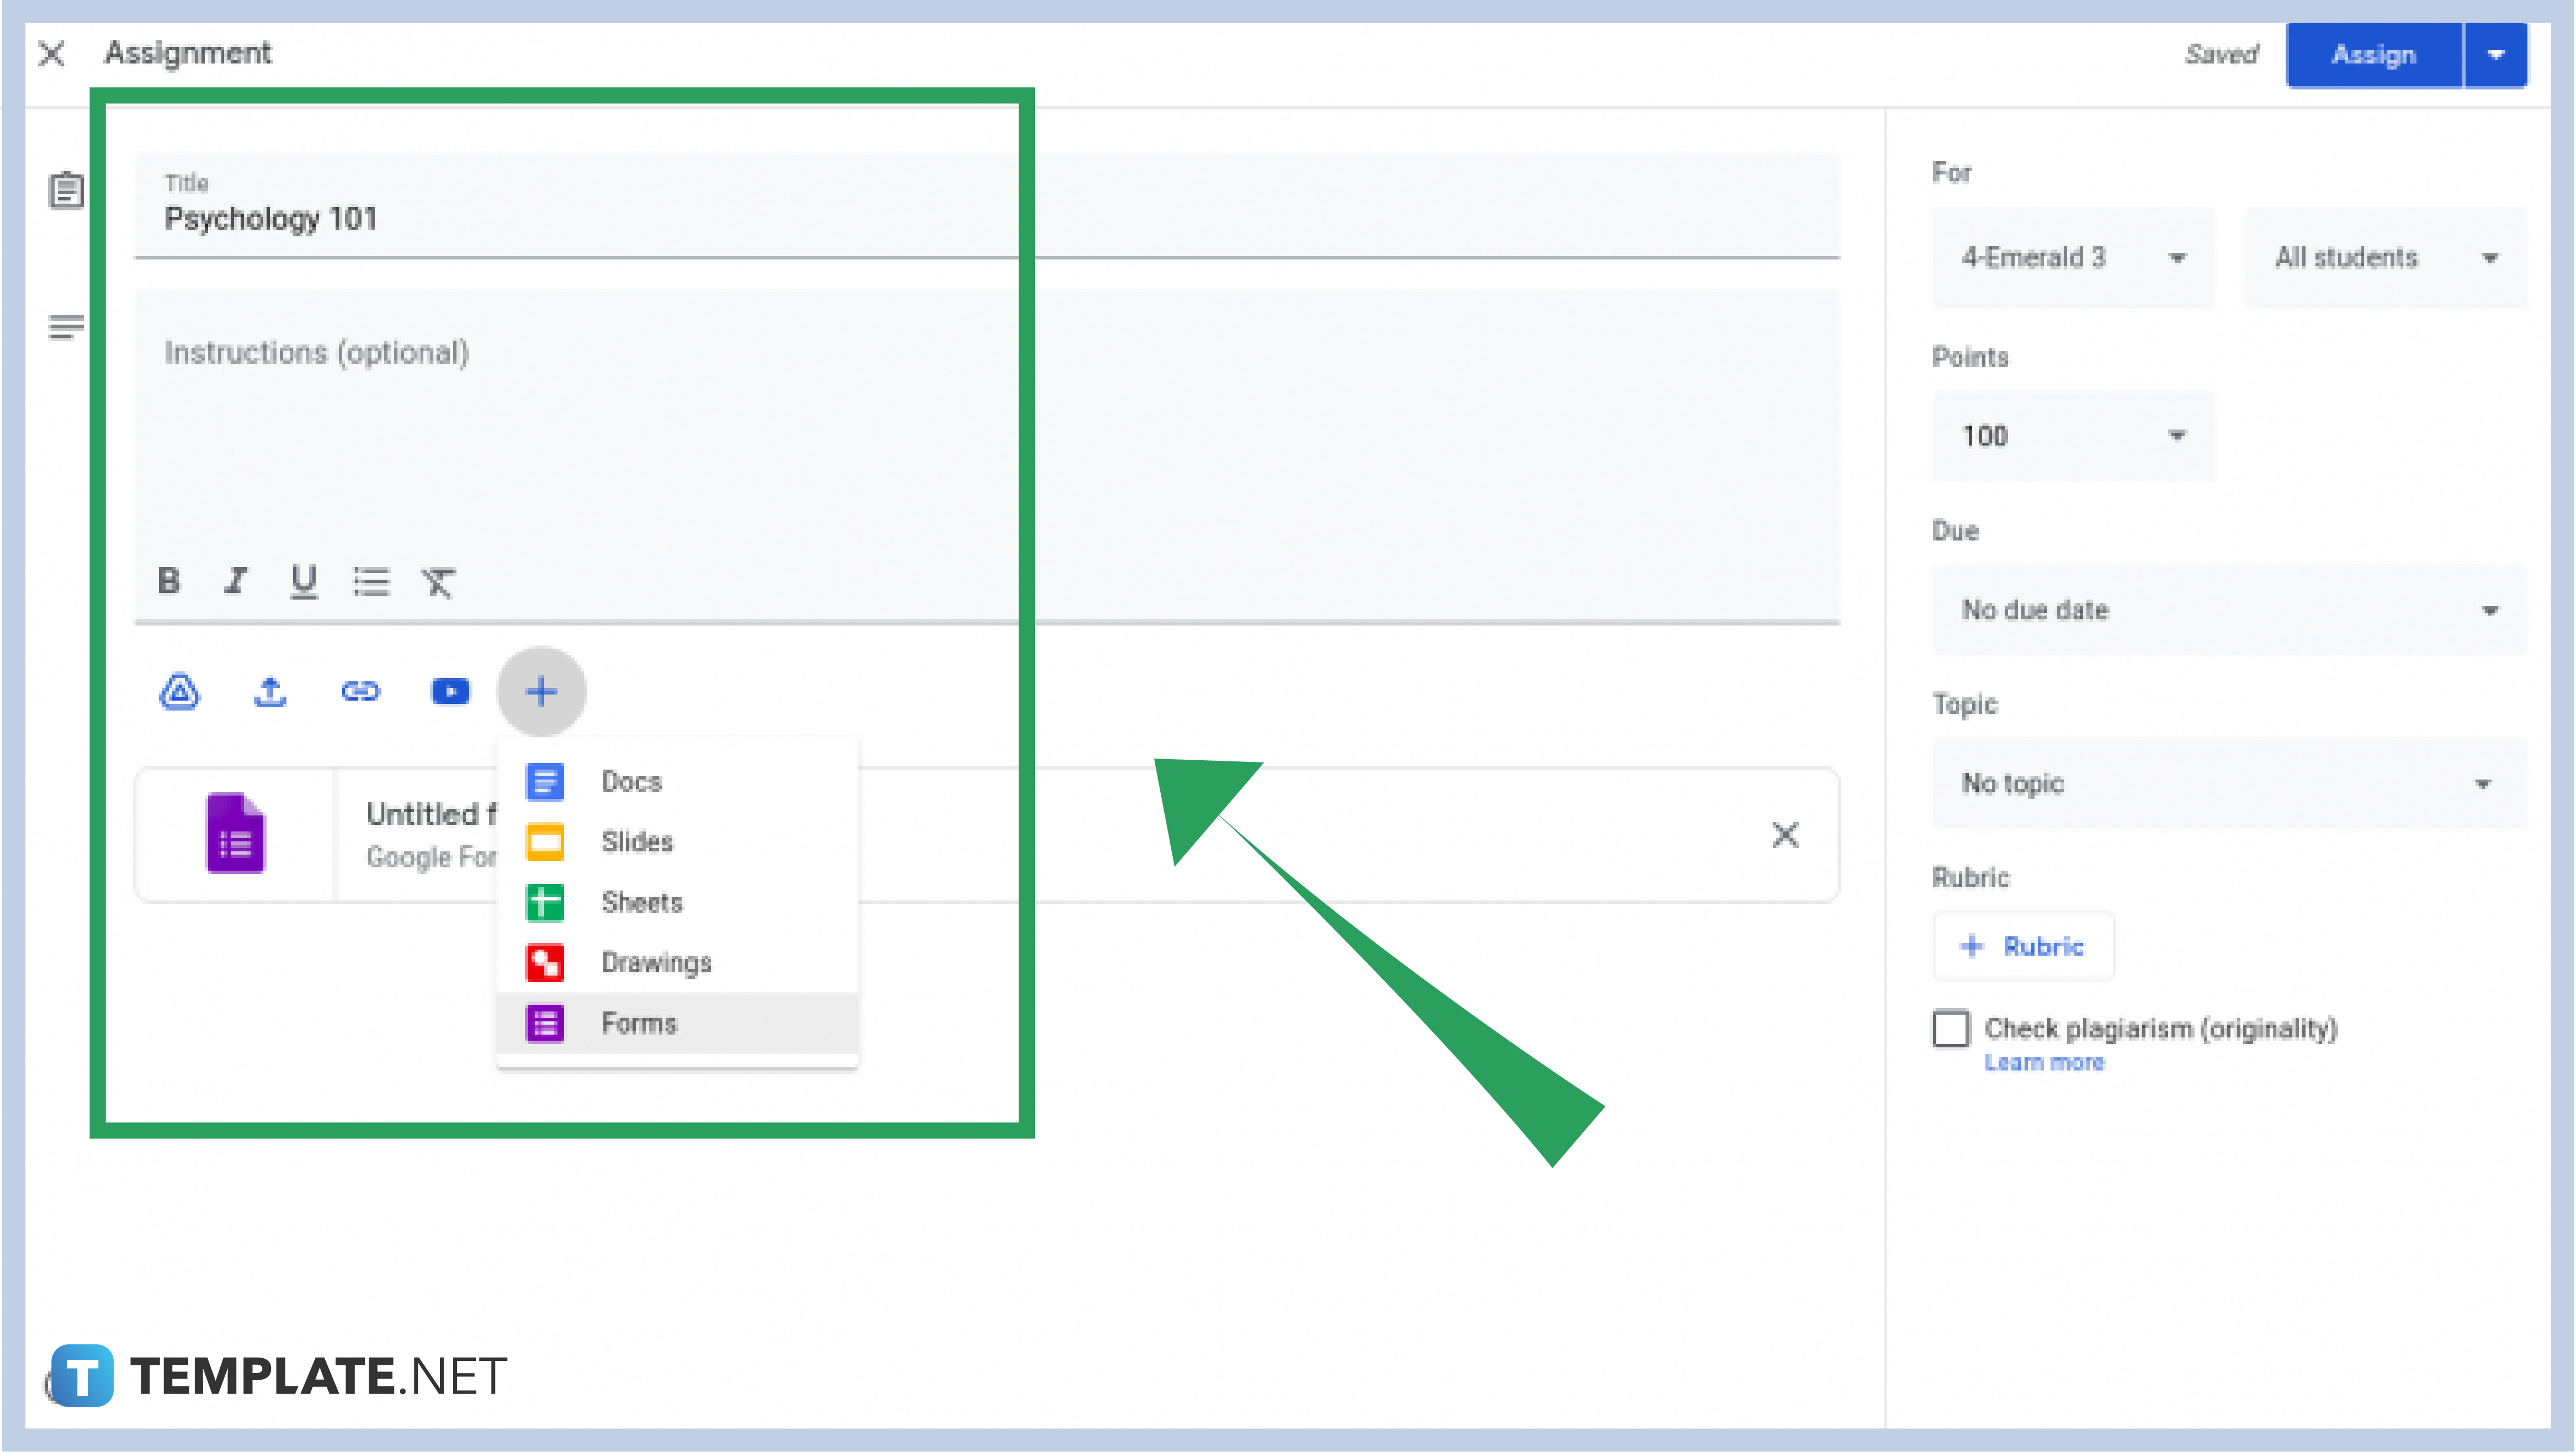Open the All students dropdown

coord(2386,258)
